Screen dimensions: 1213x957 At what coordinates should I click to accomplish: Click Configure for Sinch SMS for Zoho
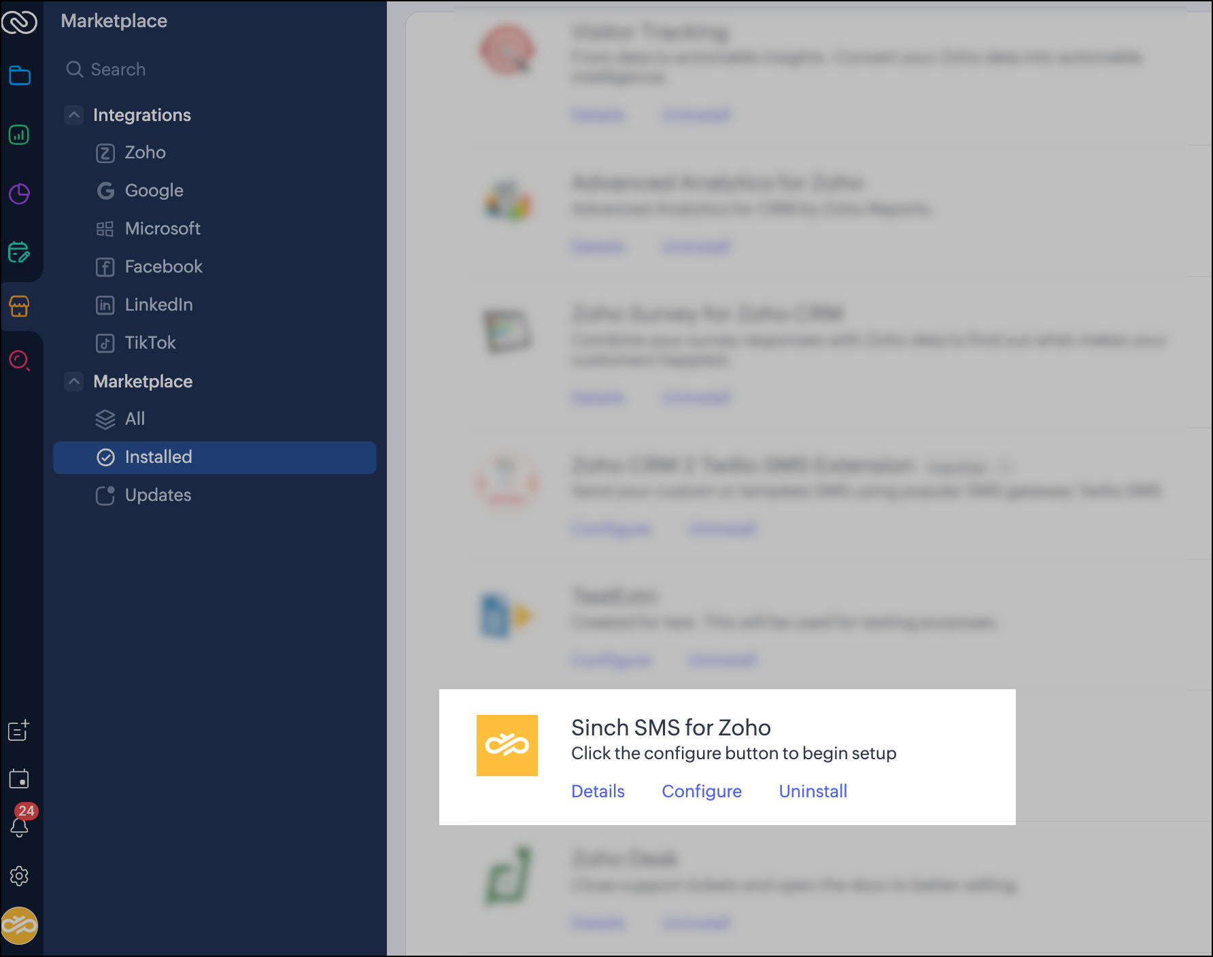click(702, 791)
